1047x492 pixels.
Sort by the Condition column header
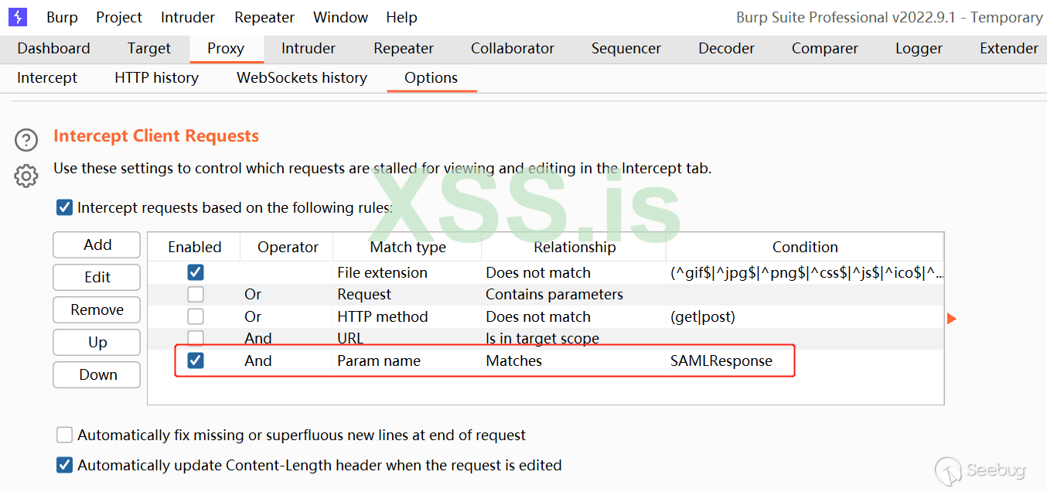804,248
